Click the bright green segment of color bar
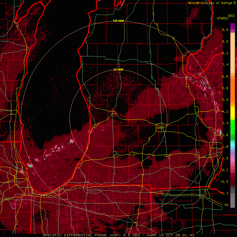The height and width of the screenshot is (237, 237). [x=233, y=127]
